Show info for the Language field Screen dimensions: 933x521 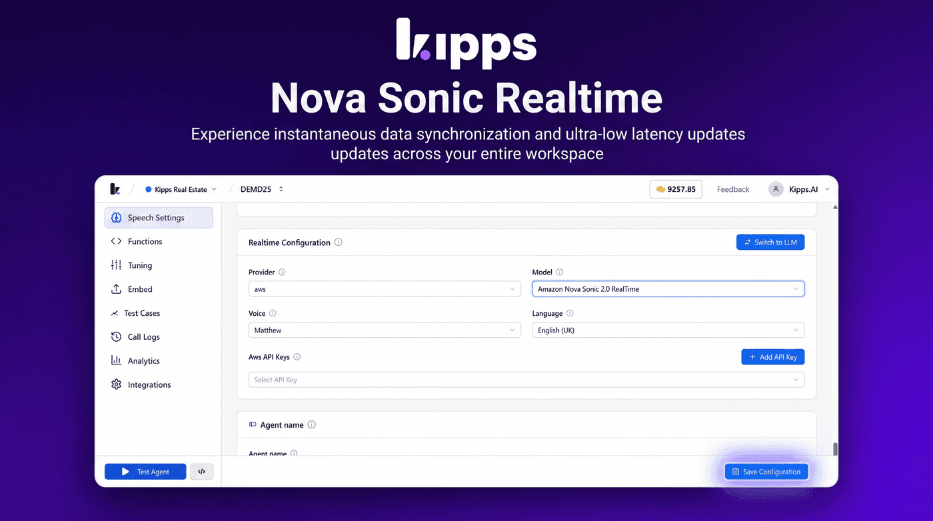[x=570, y=313]
